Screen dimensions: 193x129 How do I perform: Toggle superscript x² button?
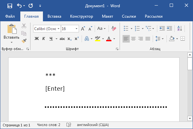pos(77,39)
